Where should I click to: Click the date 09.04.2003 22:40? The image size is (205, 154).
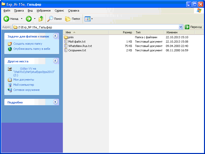tap(177, 46)
